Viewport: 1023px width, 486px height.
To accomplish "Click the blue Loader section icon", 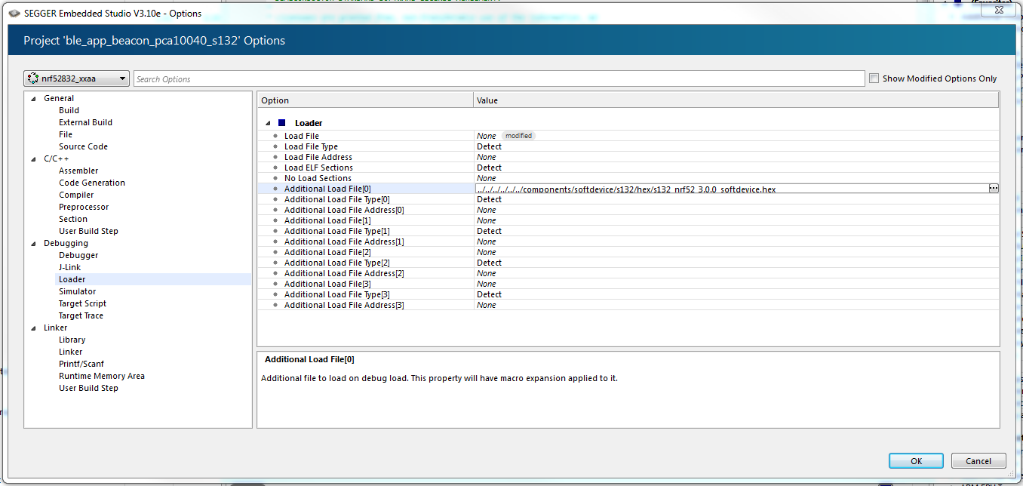I will (282, 122).
